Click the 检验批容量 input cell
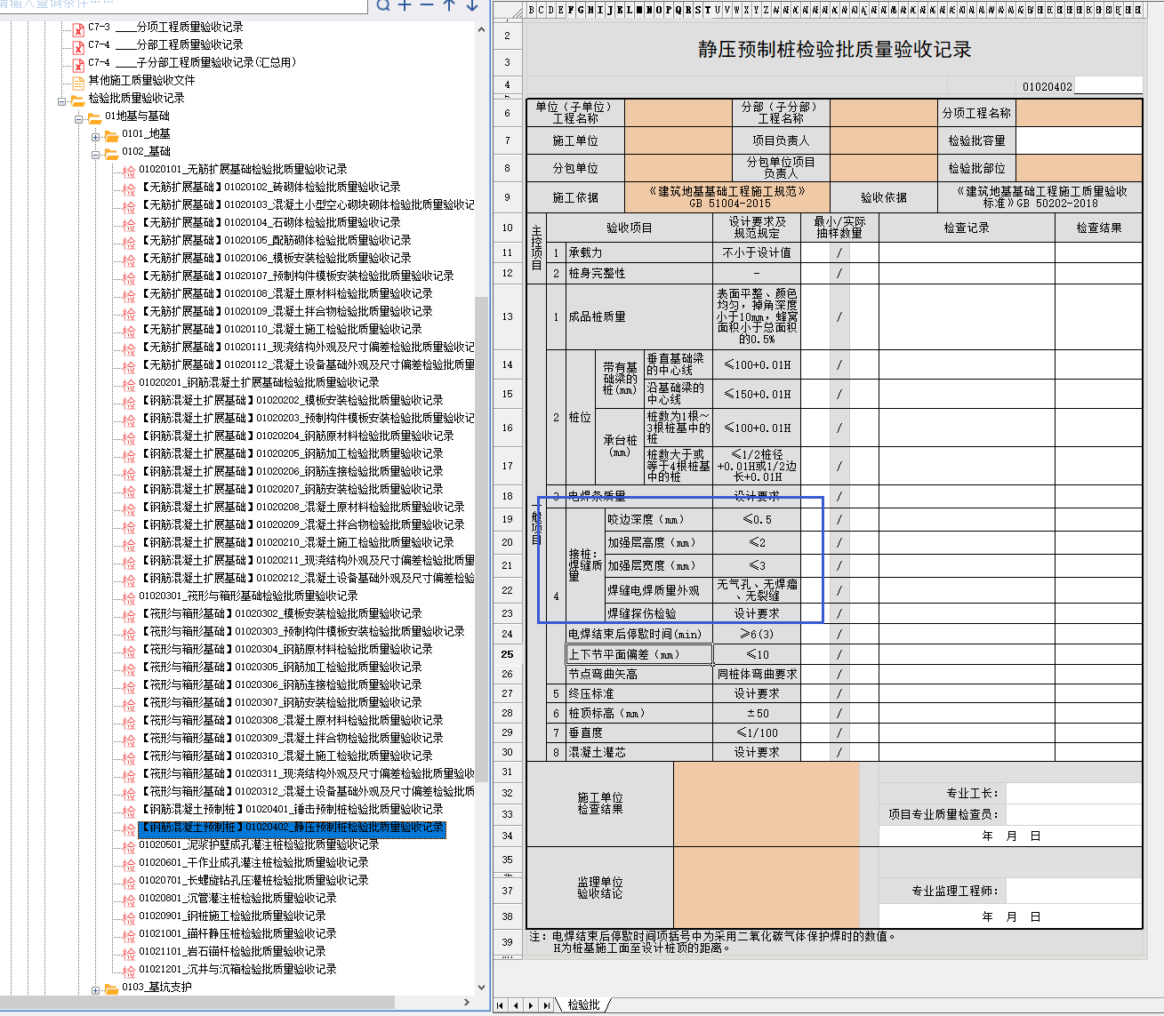The height and width of the screenshot is (1016, 1164). [x=1080, y=140]
